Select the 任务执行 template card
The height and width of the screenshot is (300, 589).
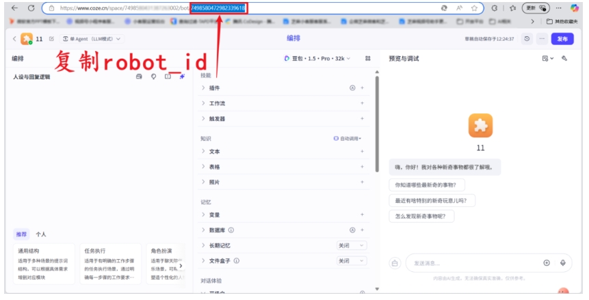click(110, 264)
